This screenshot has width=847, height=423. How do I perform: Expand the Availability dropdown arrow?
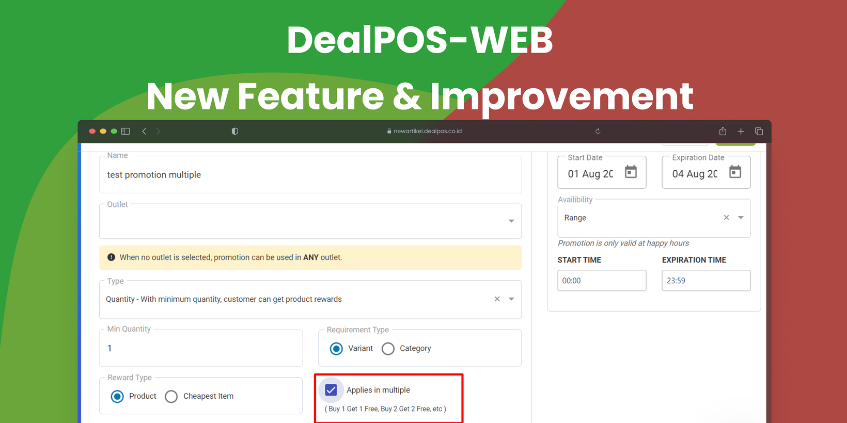point(741,218)
